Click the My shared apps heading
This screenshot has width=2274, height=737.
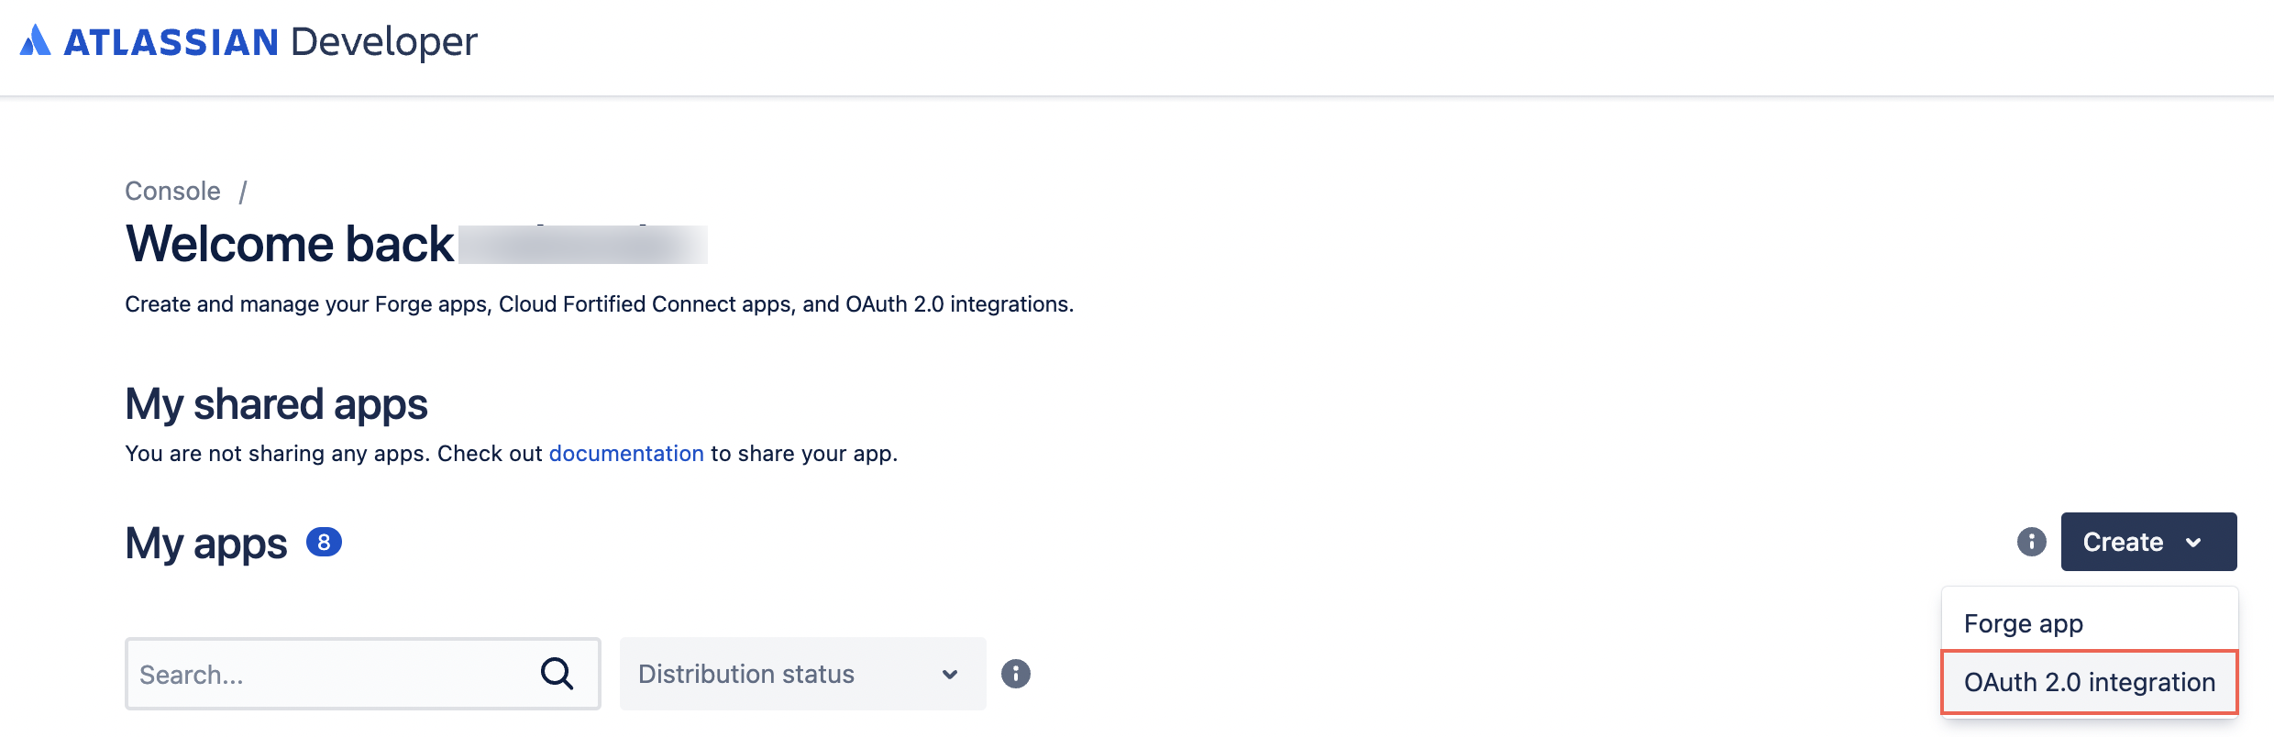point(276,404)
